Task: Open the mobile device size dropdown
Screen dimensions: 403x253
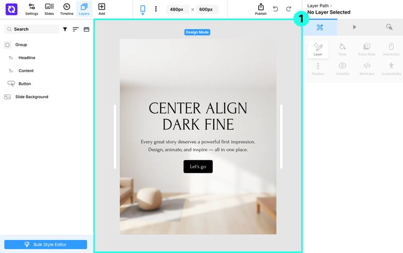Action: (143, 10)
